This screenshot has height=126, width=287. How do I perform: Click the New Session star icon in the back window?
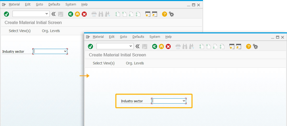148,14
